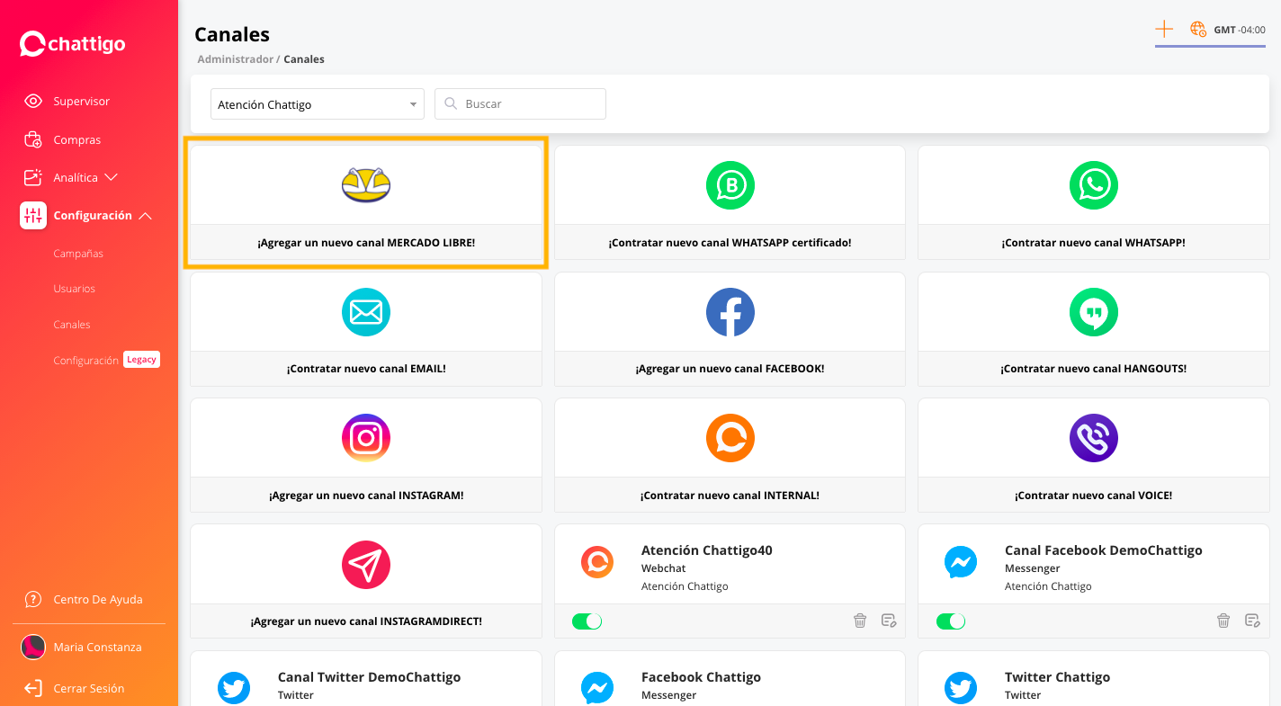Click the Hangouts channel icon

(x=1093, y=312)
